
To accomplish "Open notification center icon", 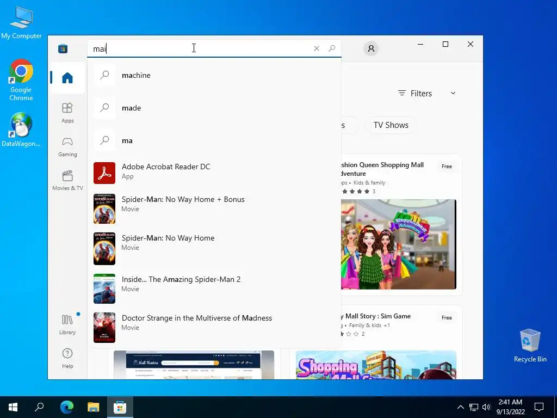I will click(x=539, y=407).
